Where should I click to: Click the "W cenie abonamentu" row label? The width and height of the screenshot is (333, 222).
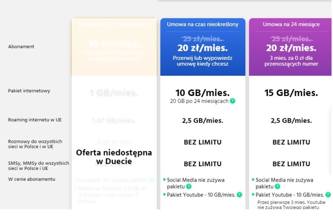click(x=32, y=179)
